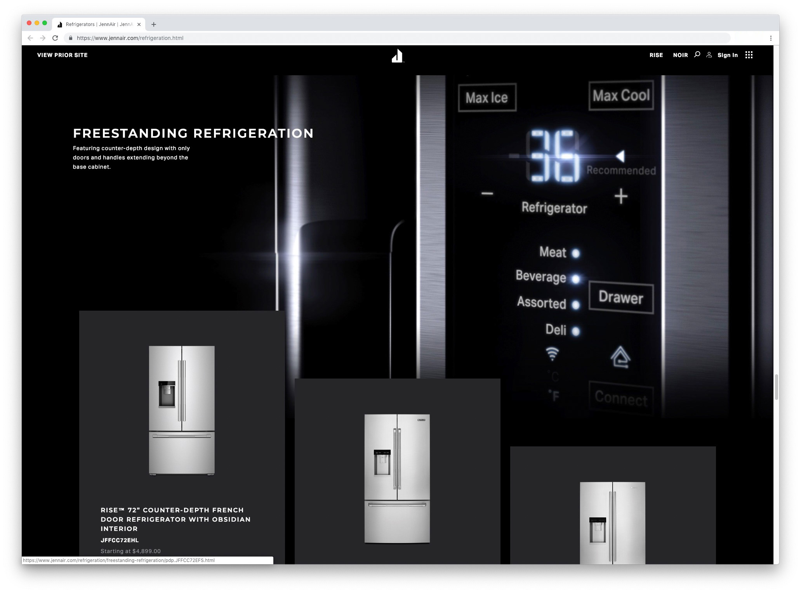Click the RISE menu item
Screen dimensions: 801x593
(x=656, y=55)
